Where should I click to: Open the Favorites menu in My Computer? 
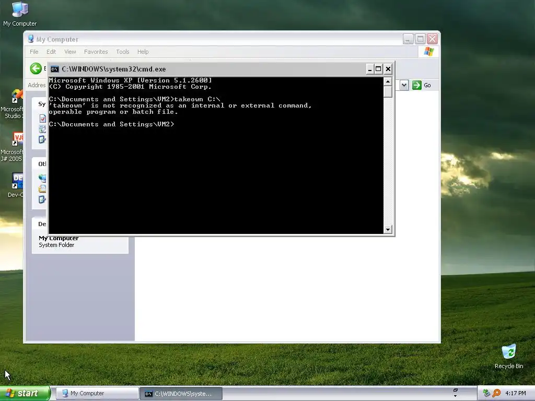96,52
